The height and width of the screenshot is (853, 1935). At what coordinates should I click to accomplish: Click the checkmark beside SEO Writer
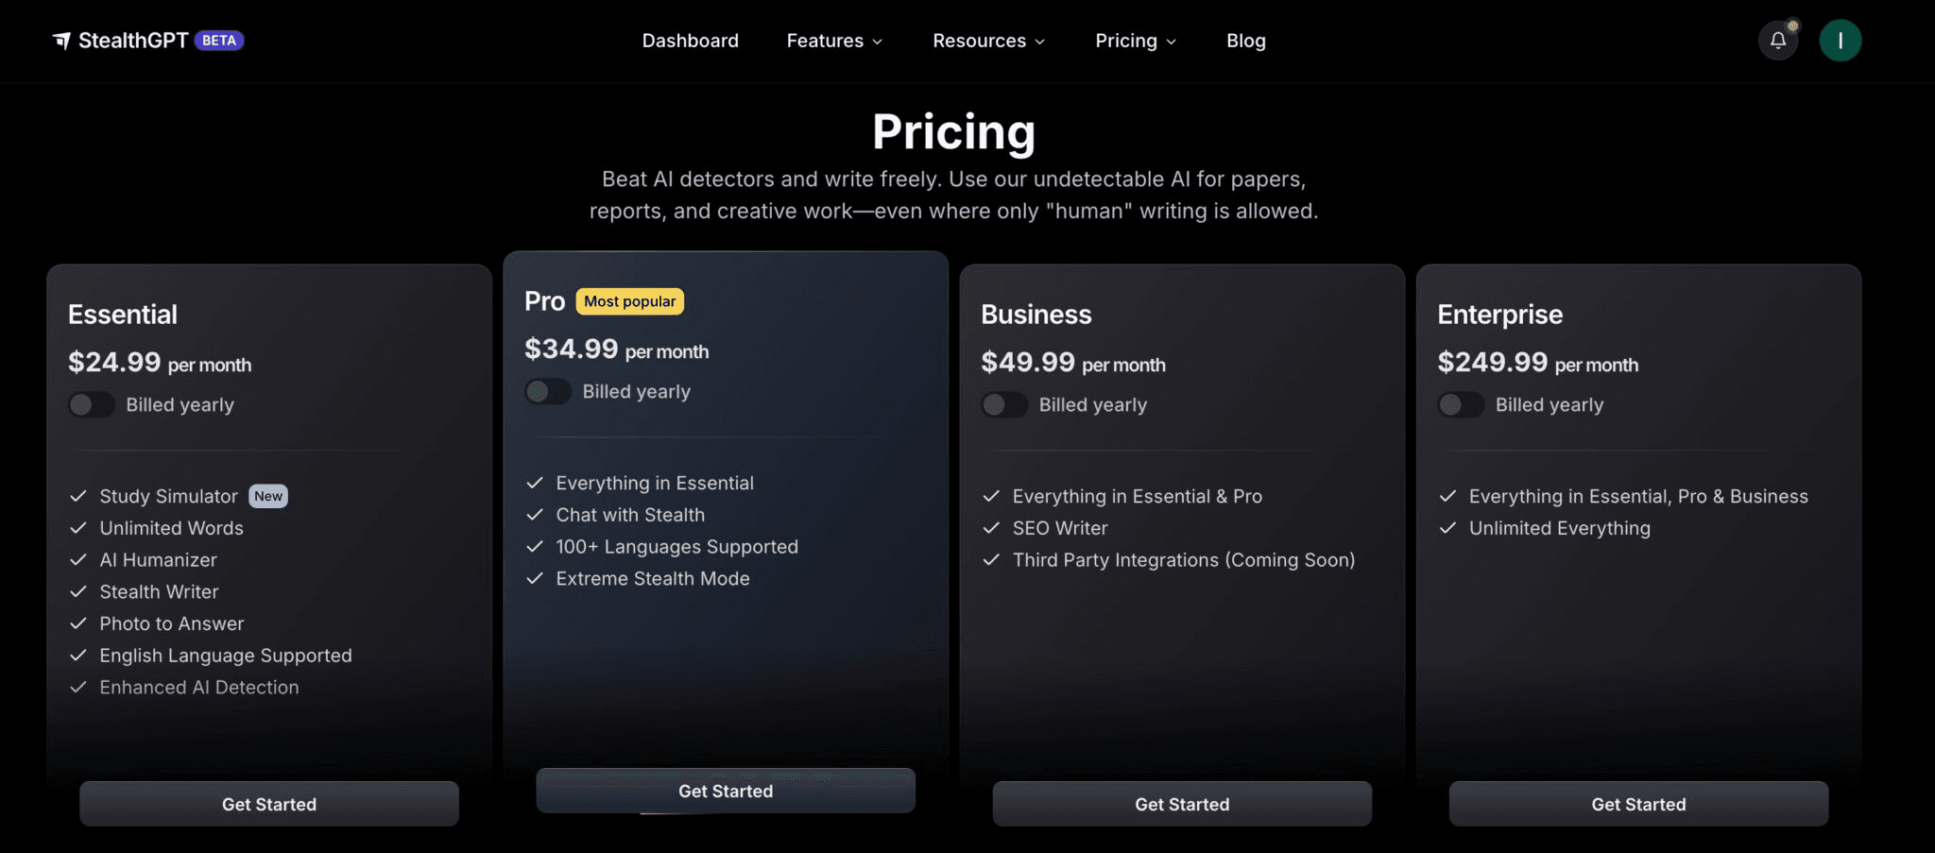tap(991, 528)
